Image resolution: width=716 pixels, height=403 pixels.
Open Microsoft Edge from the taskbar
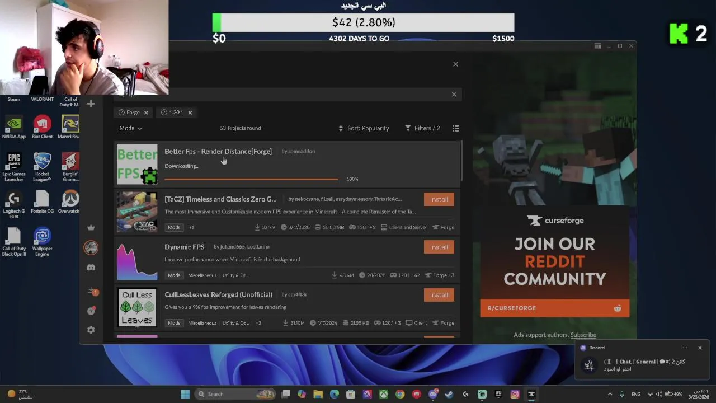[x=335, y=394]
